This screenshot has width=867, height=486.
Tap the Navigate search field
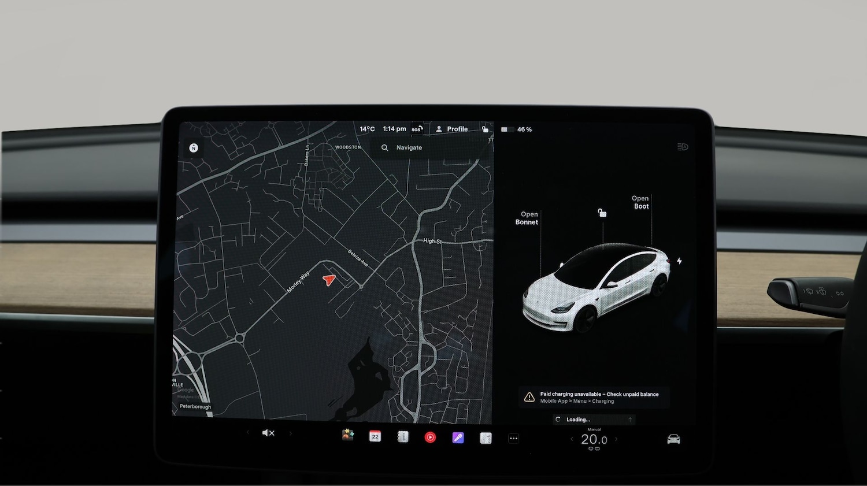point(408,147)
